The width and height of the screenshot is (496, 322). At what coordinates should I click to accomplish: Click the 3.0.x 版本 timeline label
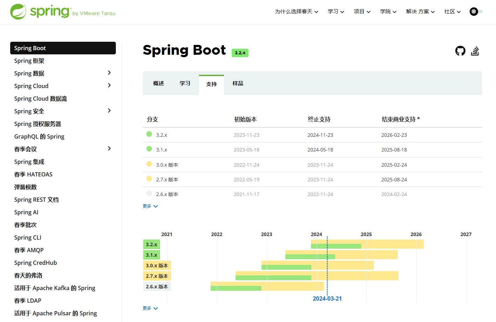[157, 266]
